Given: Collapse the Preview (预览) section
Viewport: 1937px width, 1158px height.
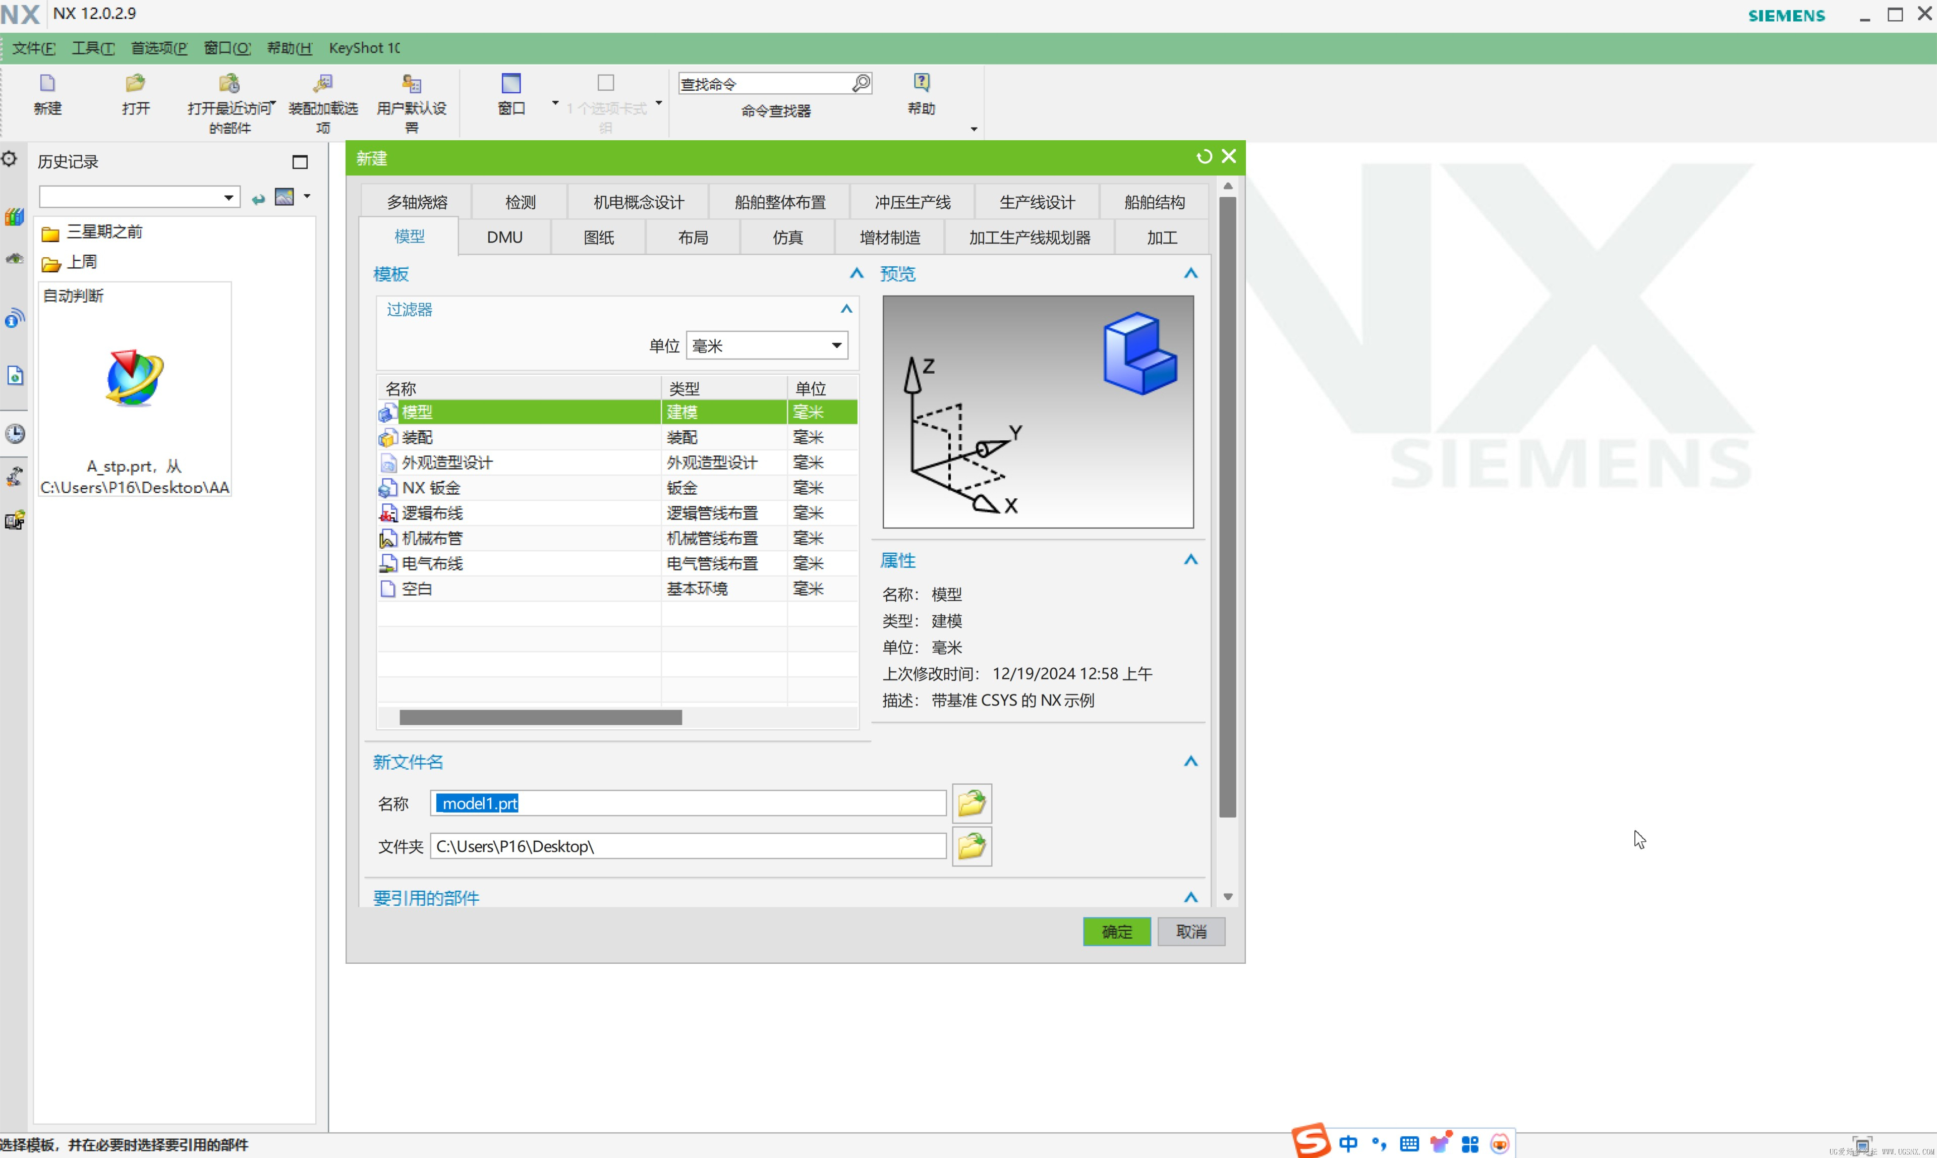Looking at the screenshot, I should click(1190, 273).
